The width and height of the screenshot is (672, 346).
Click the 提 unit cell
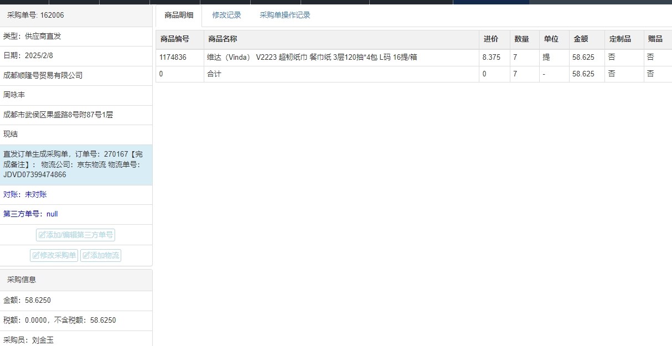tap(554, 58)
